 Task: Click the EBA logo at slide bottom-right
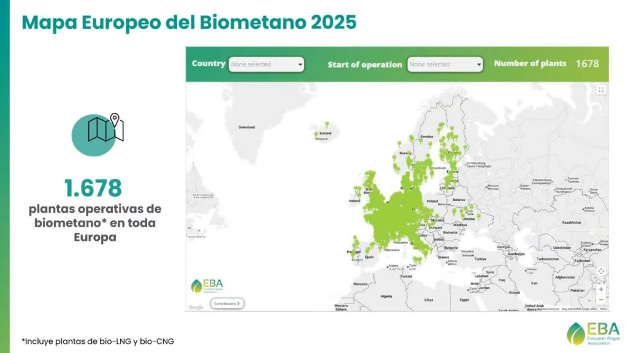pos(593,333)
